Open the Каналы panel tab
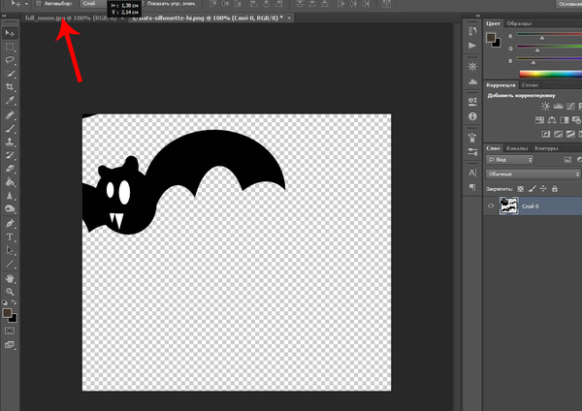This screenshot has width=582, height=411. (517, 147)
